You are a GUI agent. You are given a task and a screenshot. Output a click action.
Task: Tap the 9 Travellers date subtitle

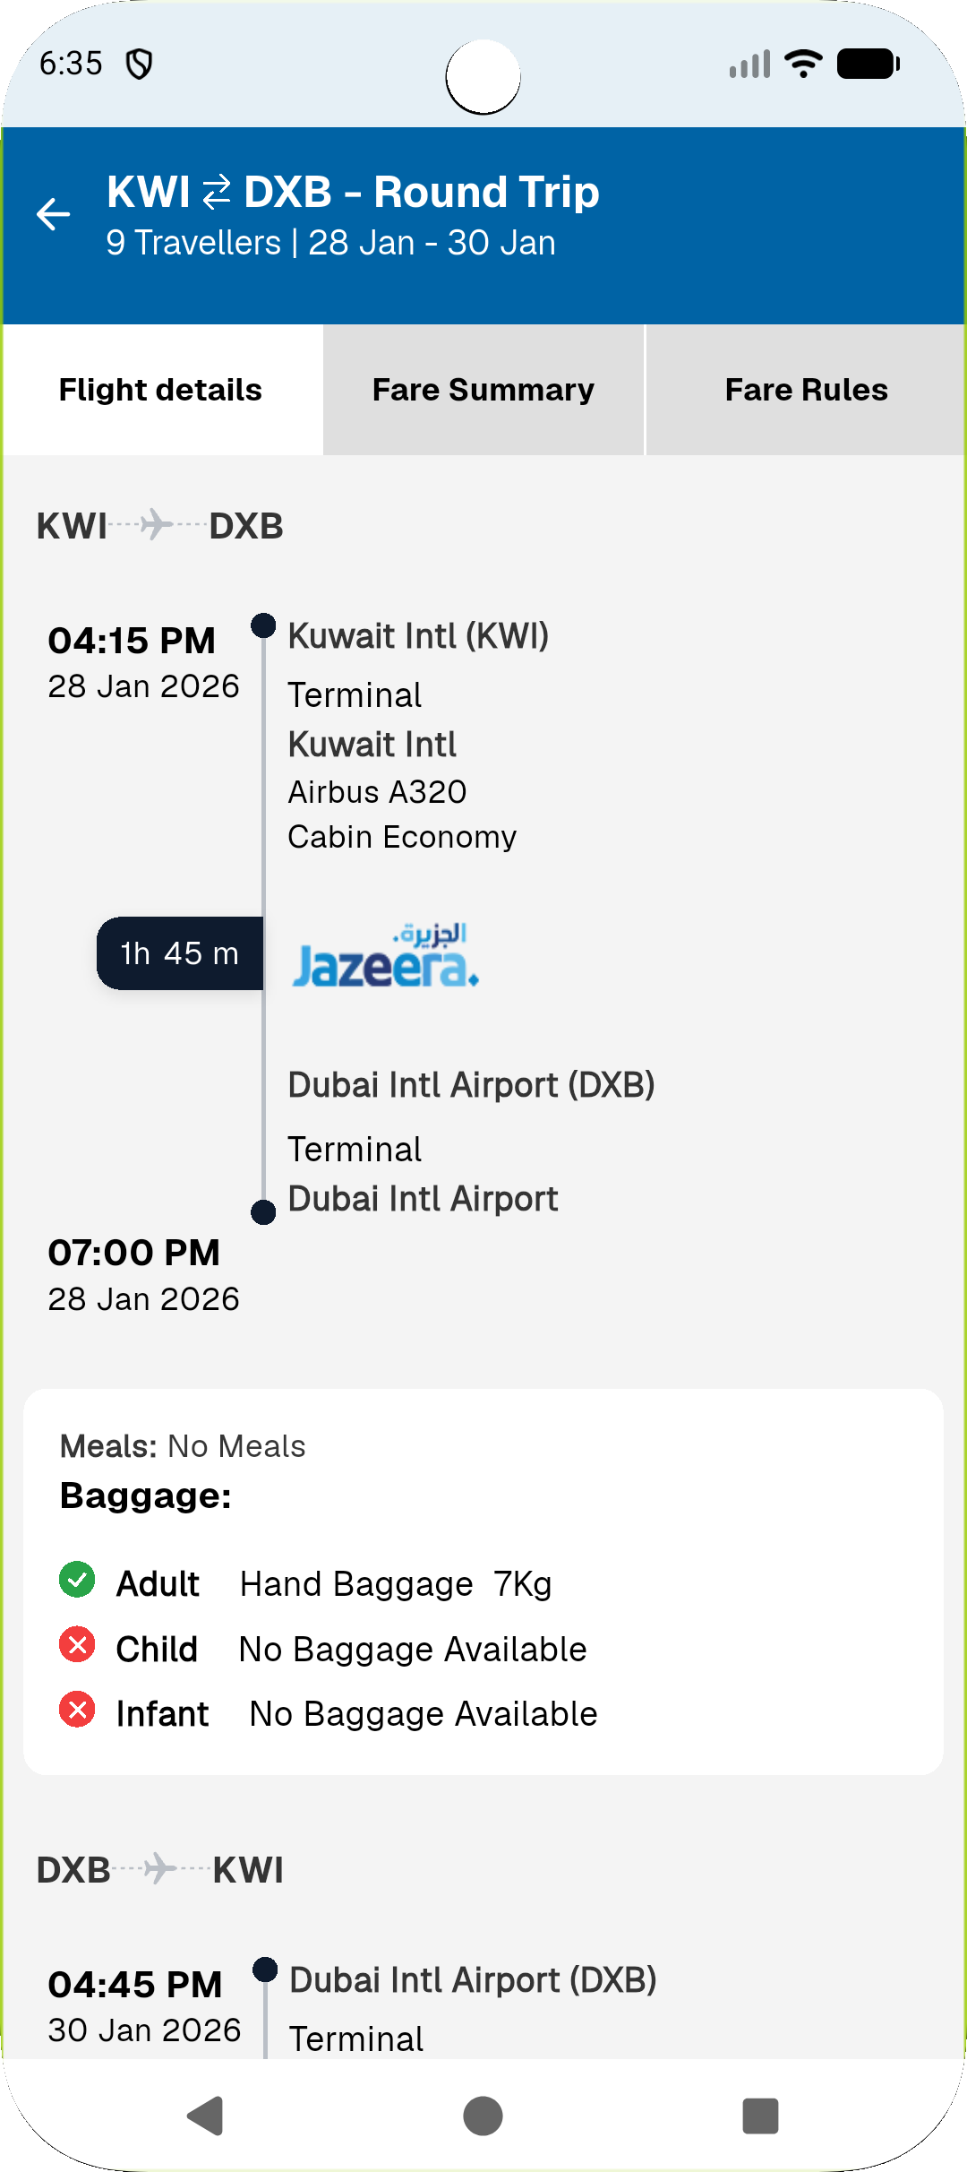[330, 243]
